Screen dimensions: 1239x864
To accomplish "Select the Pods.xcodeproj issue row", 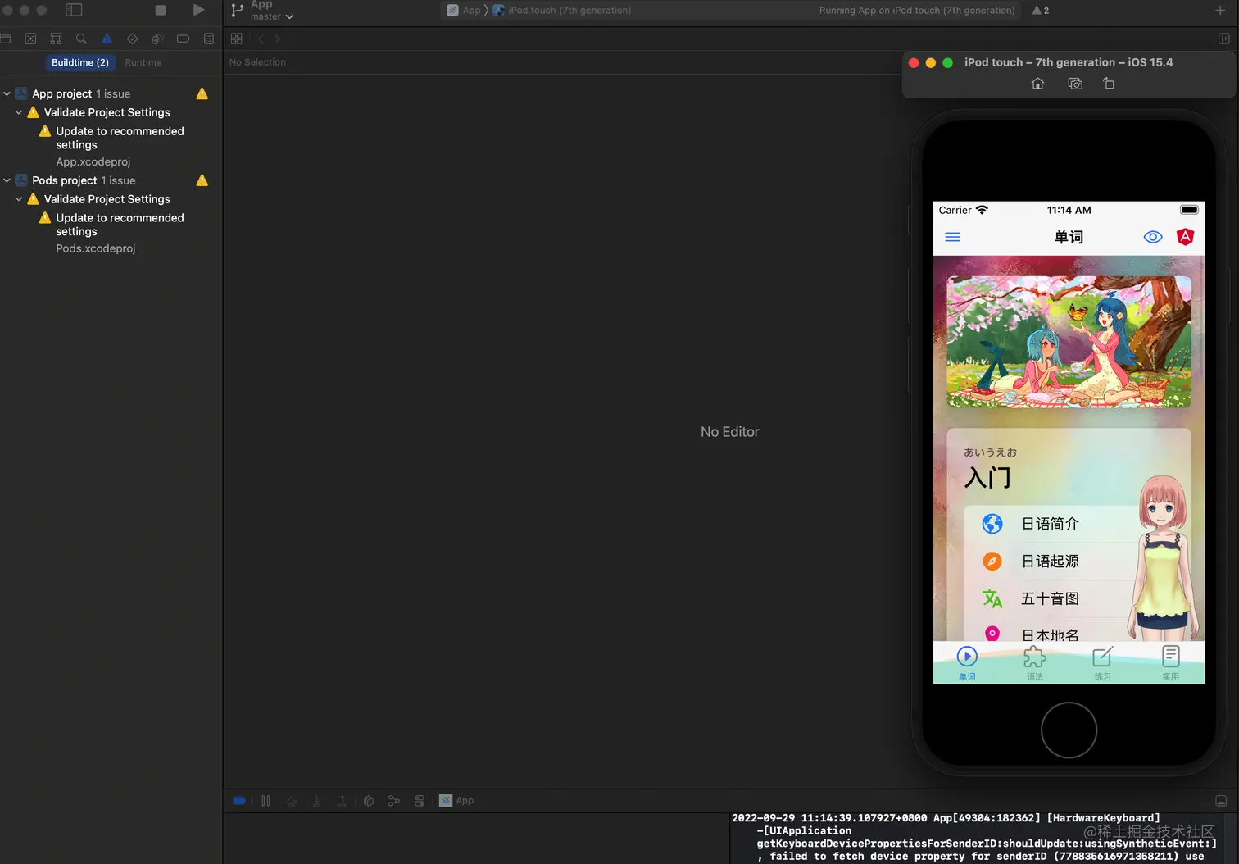I will [96, 248].
